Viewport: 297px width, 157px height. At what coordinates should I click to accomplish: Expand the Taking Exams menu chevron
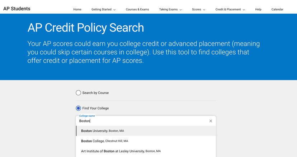click(180, 10)
